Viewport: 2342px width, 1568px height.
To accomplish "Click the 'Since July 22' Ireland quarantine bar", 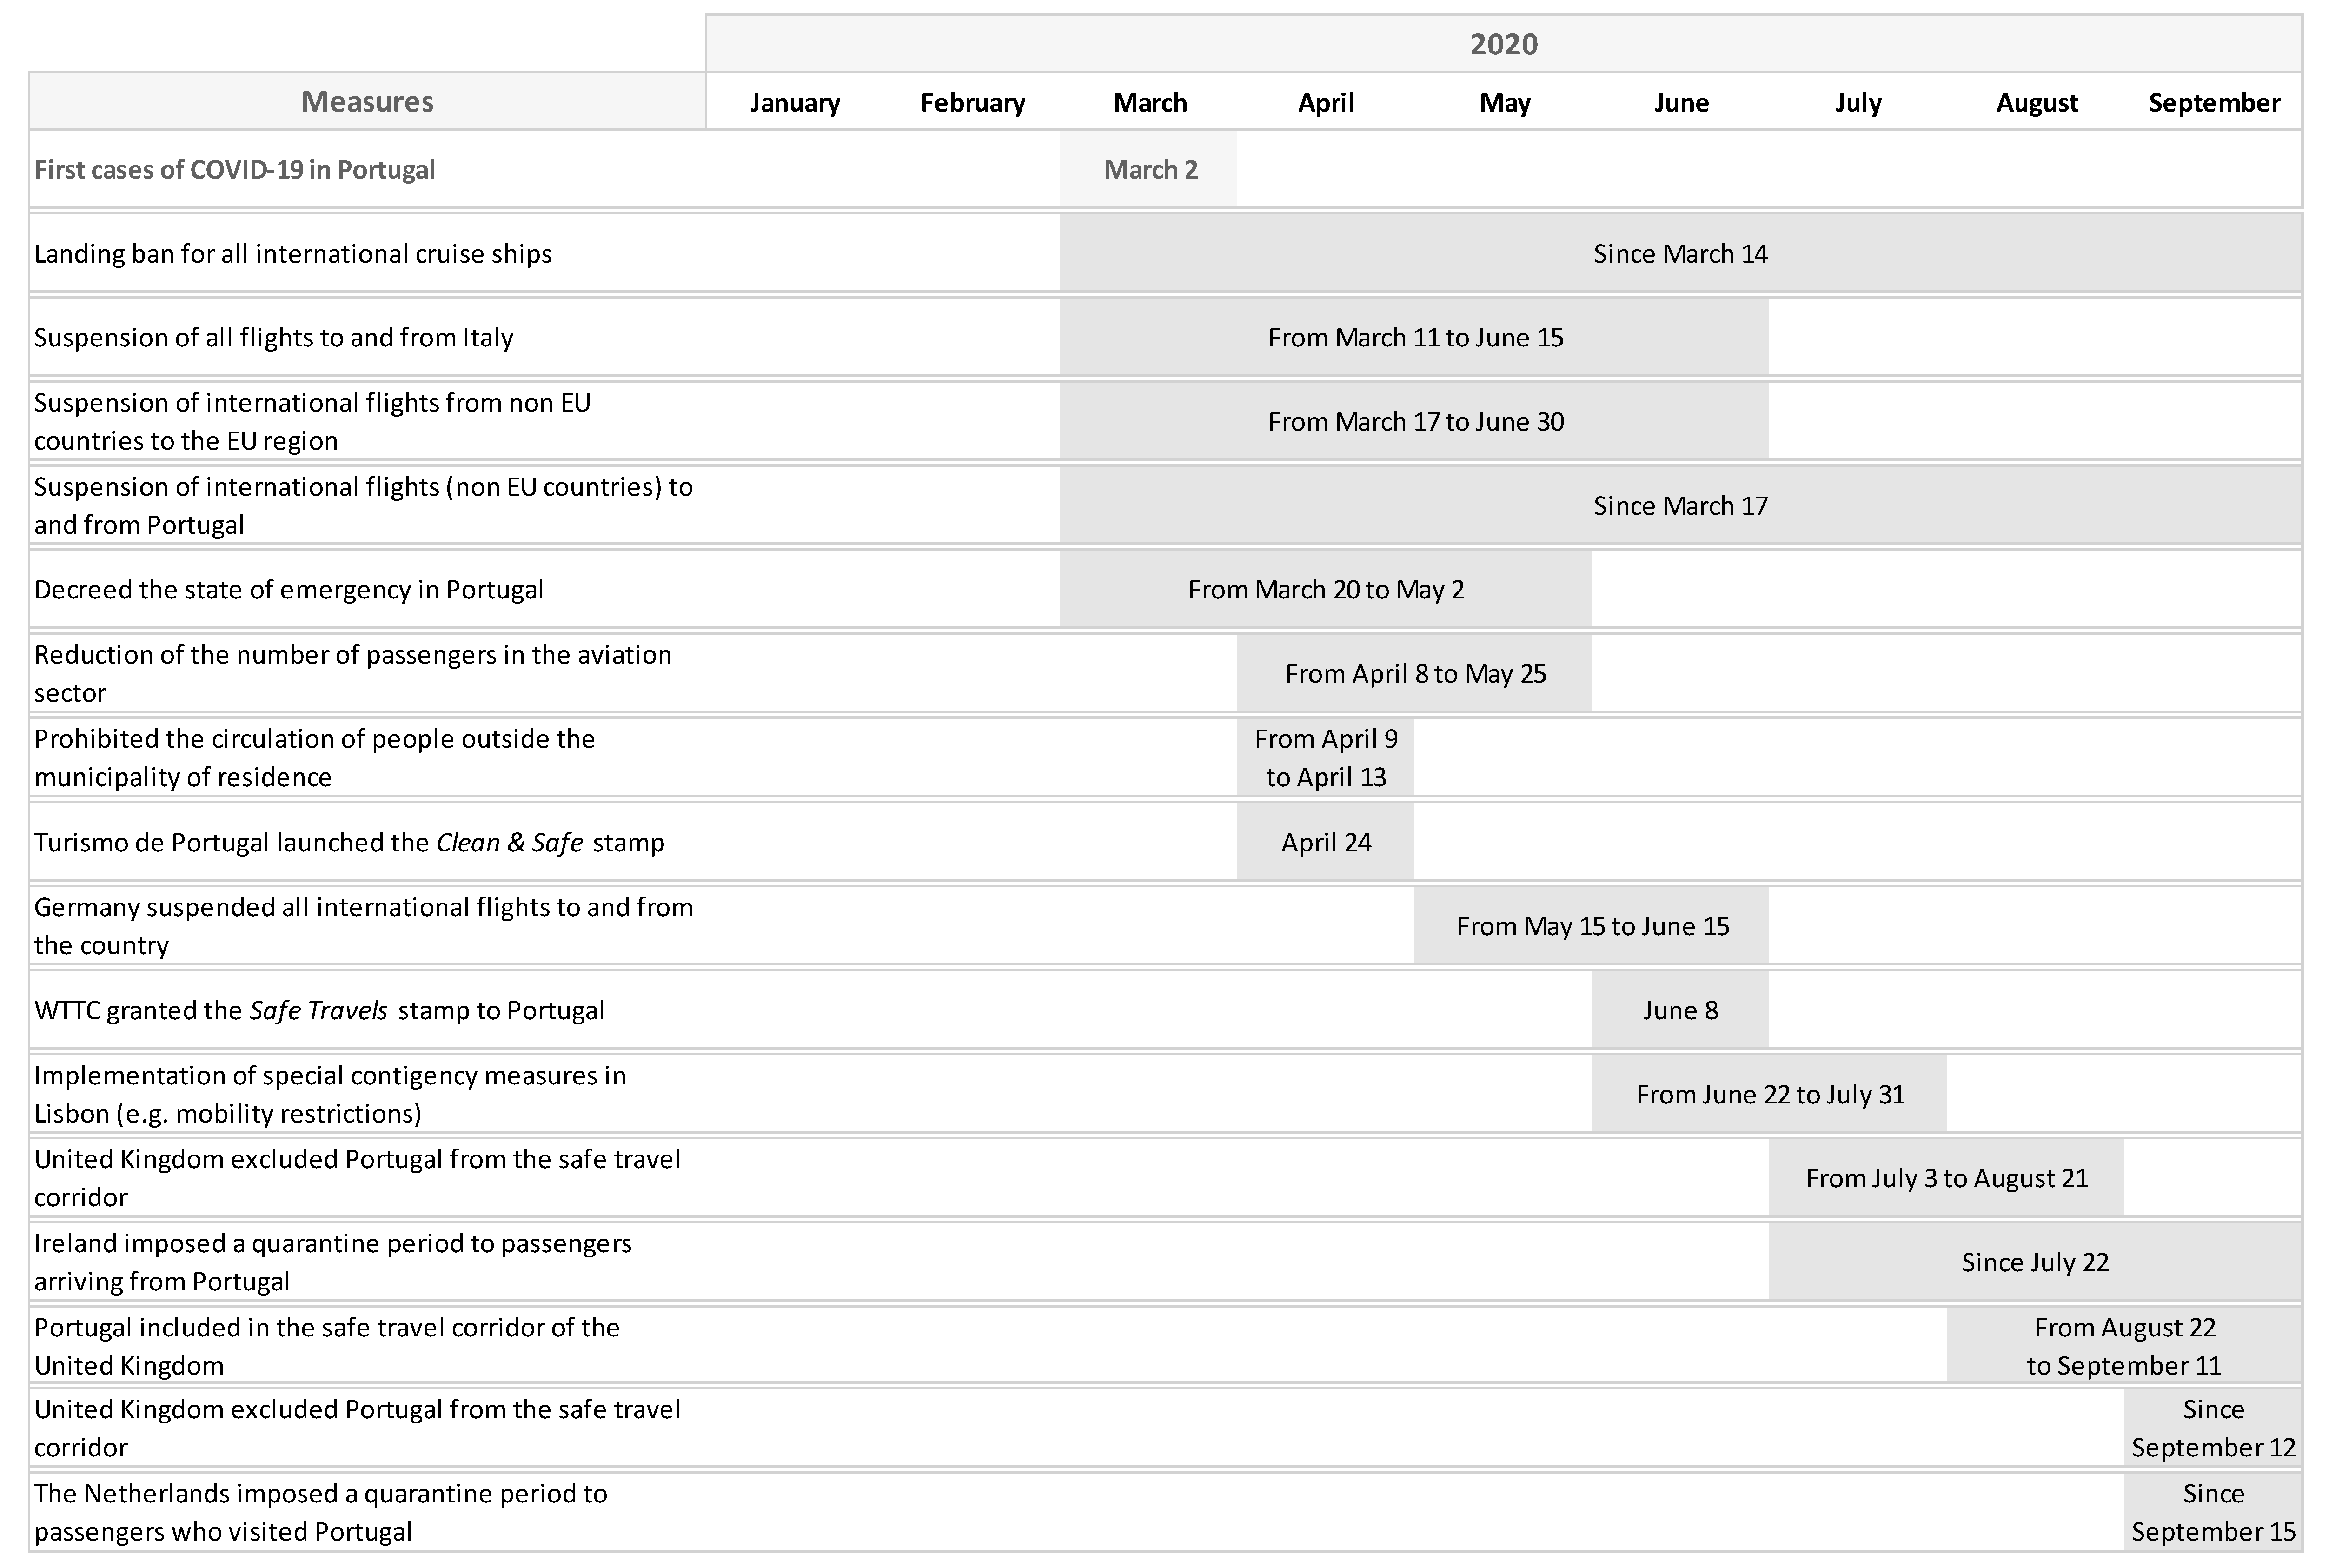I will click(x=2035, y=1262).
